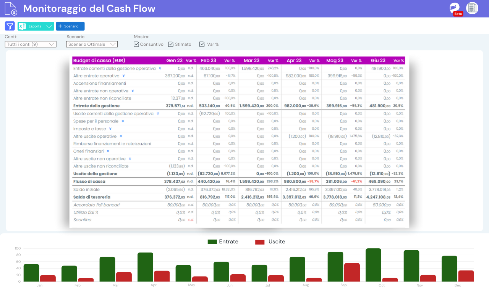The width and height of the screenshot is (489, 293).
Task: Expand 'Altre uscite non operative' row
Action: [x=130, y=159]
